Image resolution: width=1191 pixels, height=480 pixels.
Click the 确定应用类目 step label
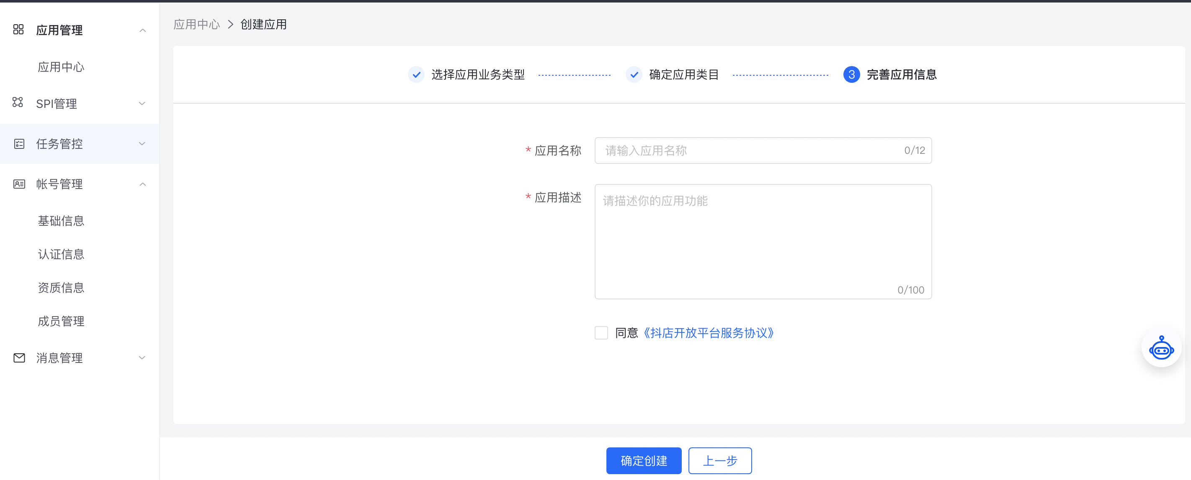(684, 74)
